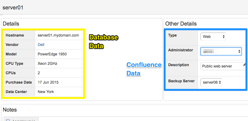Click the Other Details section heading
The width and height of the screenshot is (248, 121).
[181, 24]
